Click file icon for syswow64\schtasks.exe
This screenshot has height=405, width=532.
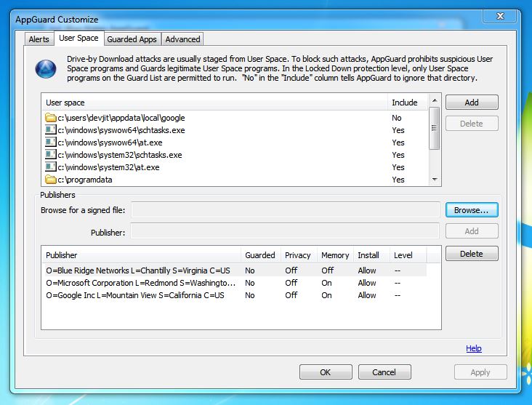pos(51,130)
